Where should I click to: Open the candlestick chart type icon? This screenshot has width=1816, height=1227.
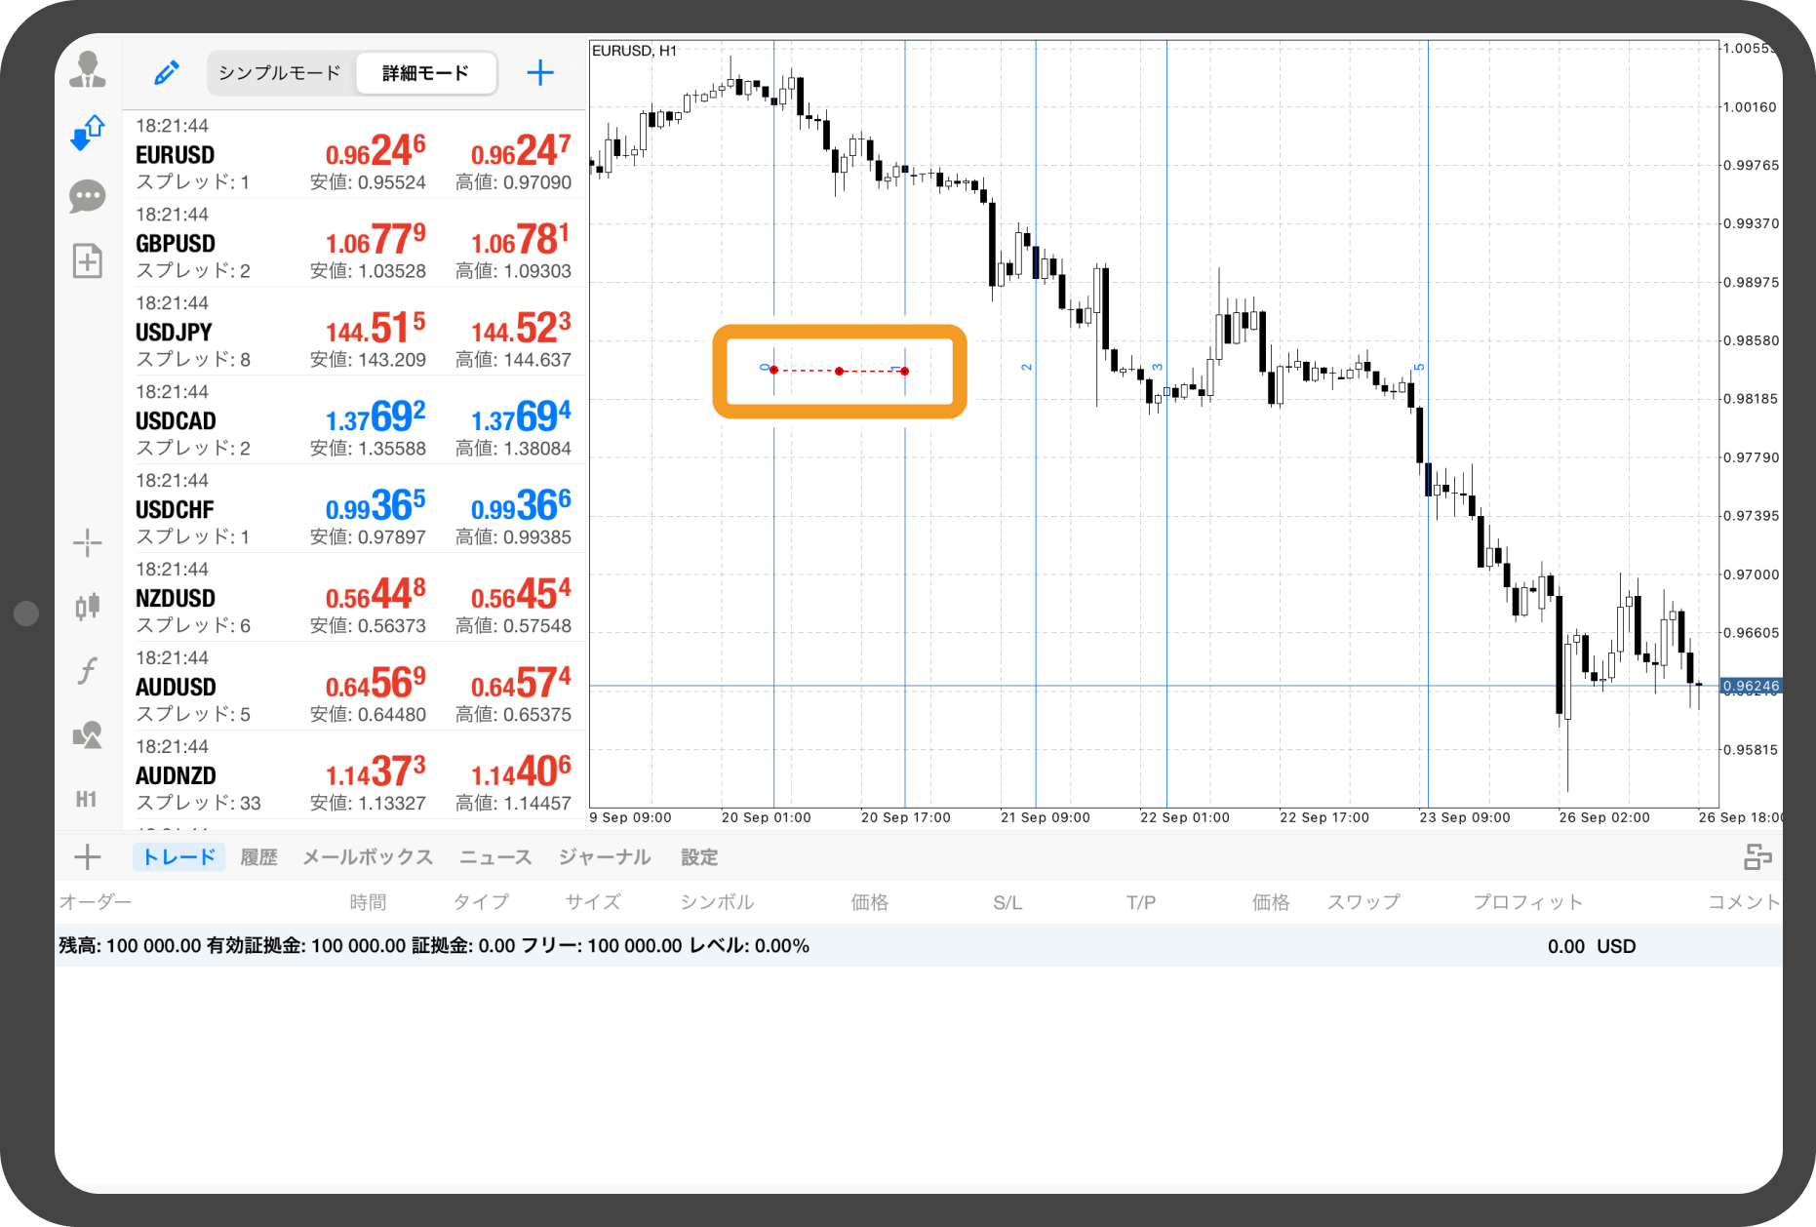[x=88, y=607]
